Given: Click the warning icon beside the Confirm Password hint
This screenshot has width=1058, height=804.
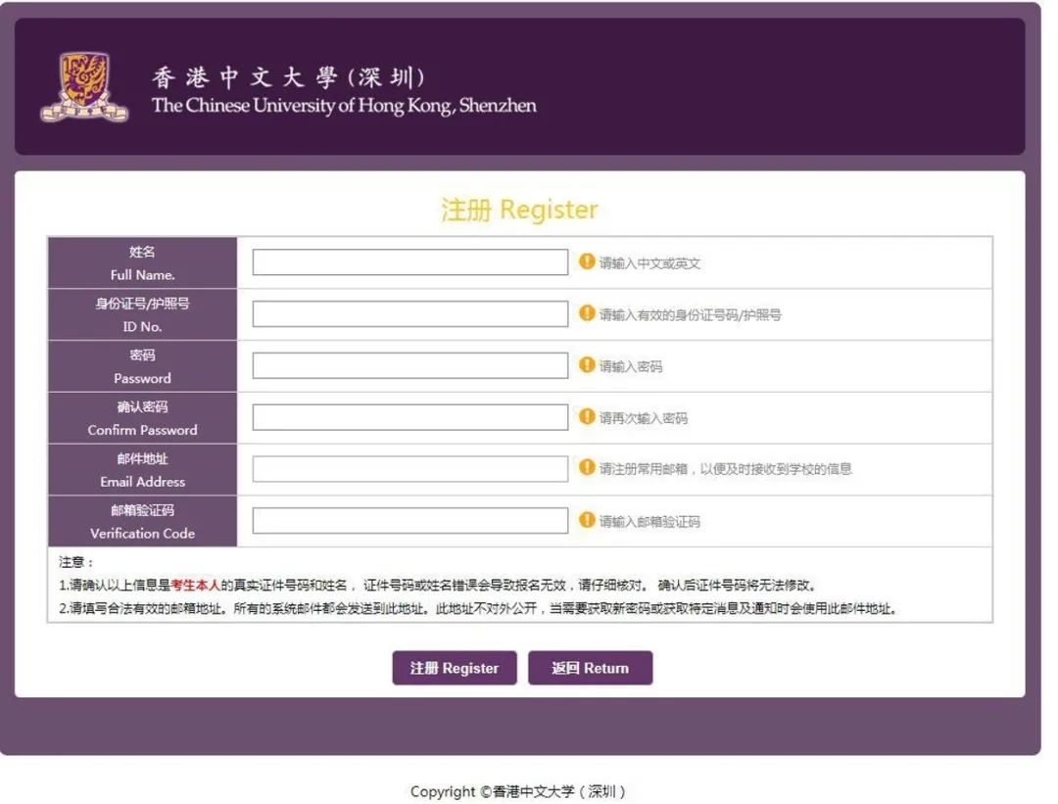Looking at the screenshot, I should point(587,416).
